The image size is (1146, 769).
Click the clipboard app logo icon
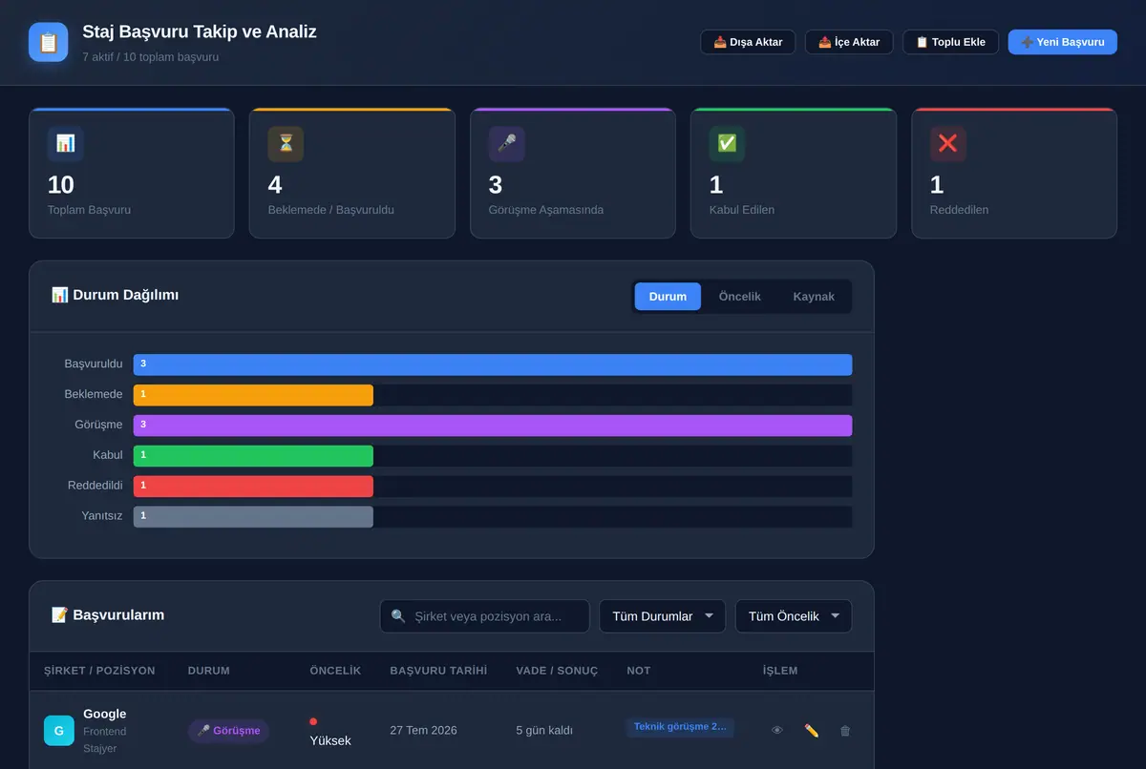[48, 42]
